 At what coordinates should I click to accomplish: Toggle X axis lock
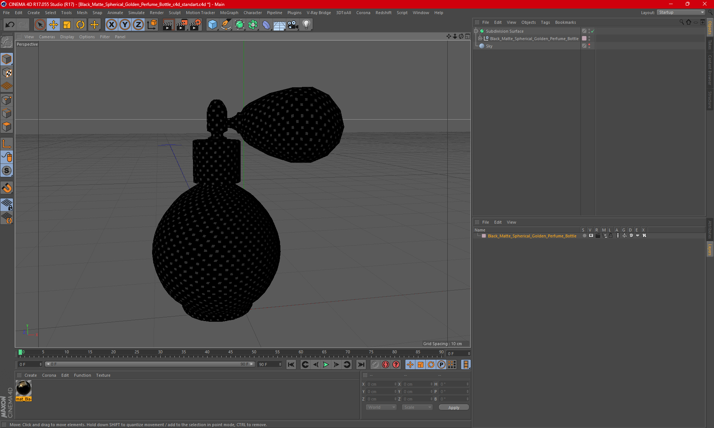(111, 25)
